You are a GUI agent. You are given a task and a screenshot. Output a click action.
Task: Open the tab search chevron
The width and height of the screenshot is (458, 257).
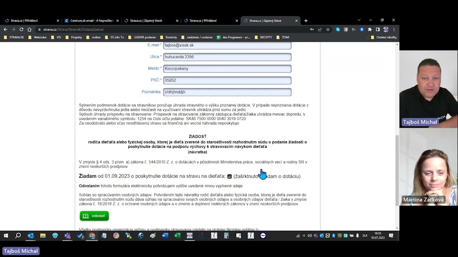359,20
